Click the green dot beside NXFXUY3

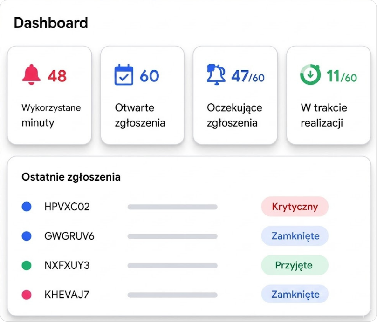tap(27, 265)
